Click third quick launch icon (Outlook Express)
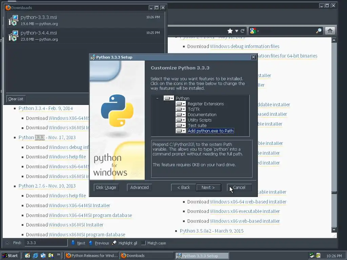 click(43, 256)
